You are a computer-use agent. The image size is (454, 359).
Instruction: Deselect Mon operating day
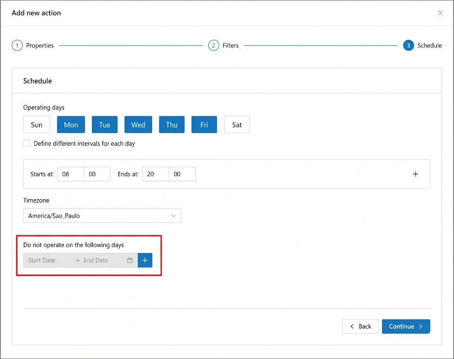[x=71, y=125]
